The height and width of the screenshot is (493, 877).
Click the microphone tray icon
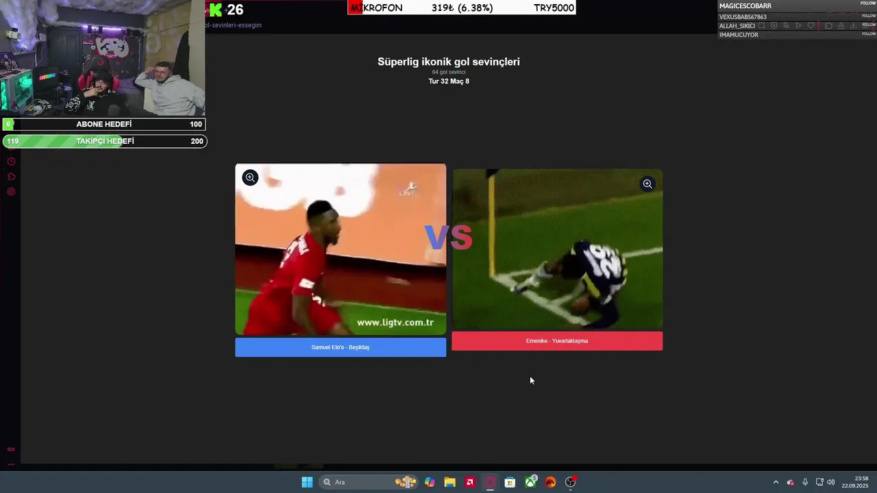(805, 482)
